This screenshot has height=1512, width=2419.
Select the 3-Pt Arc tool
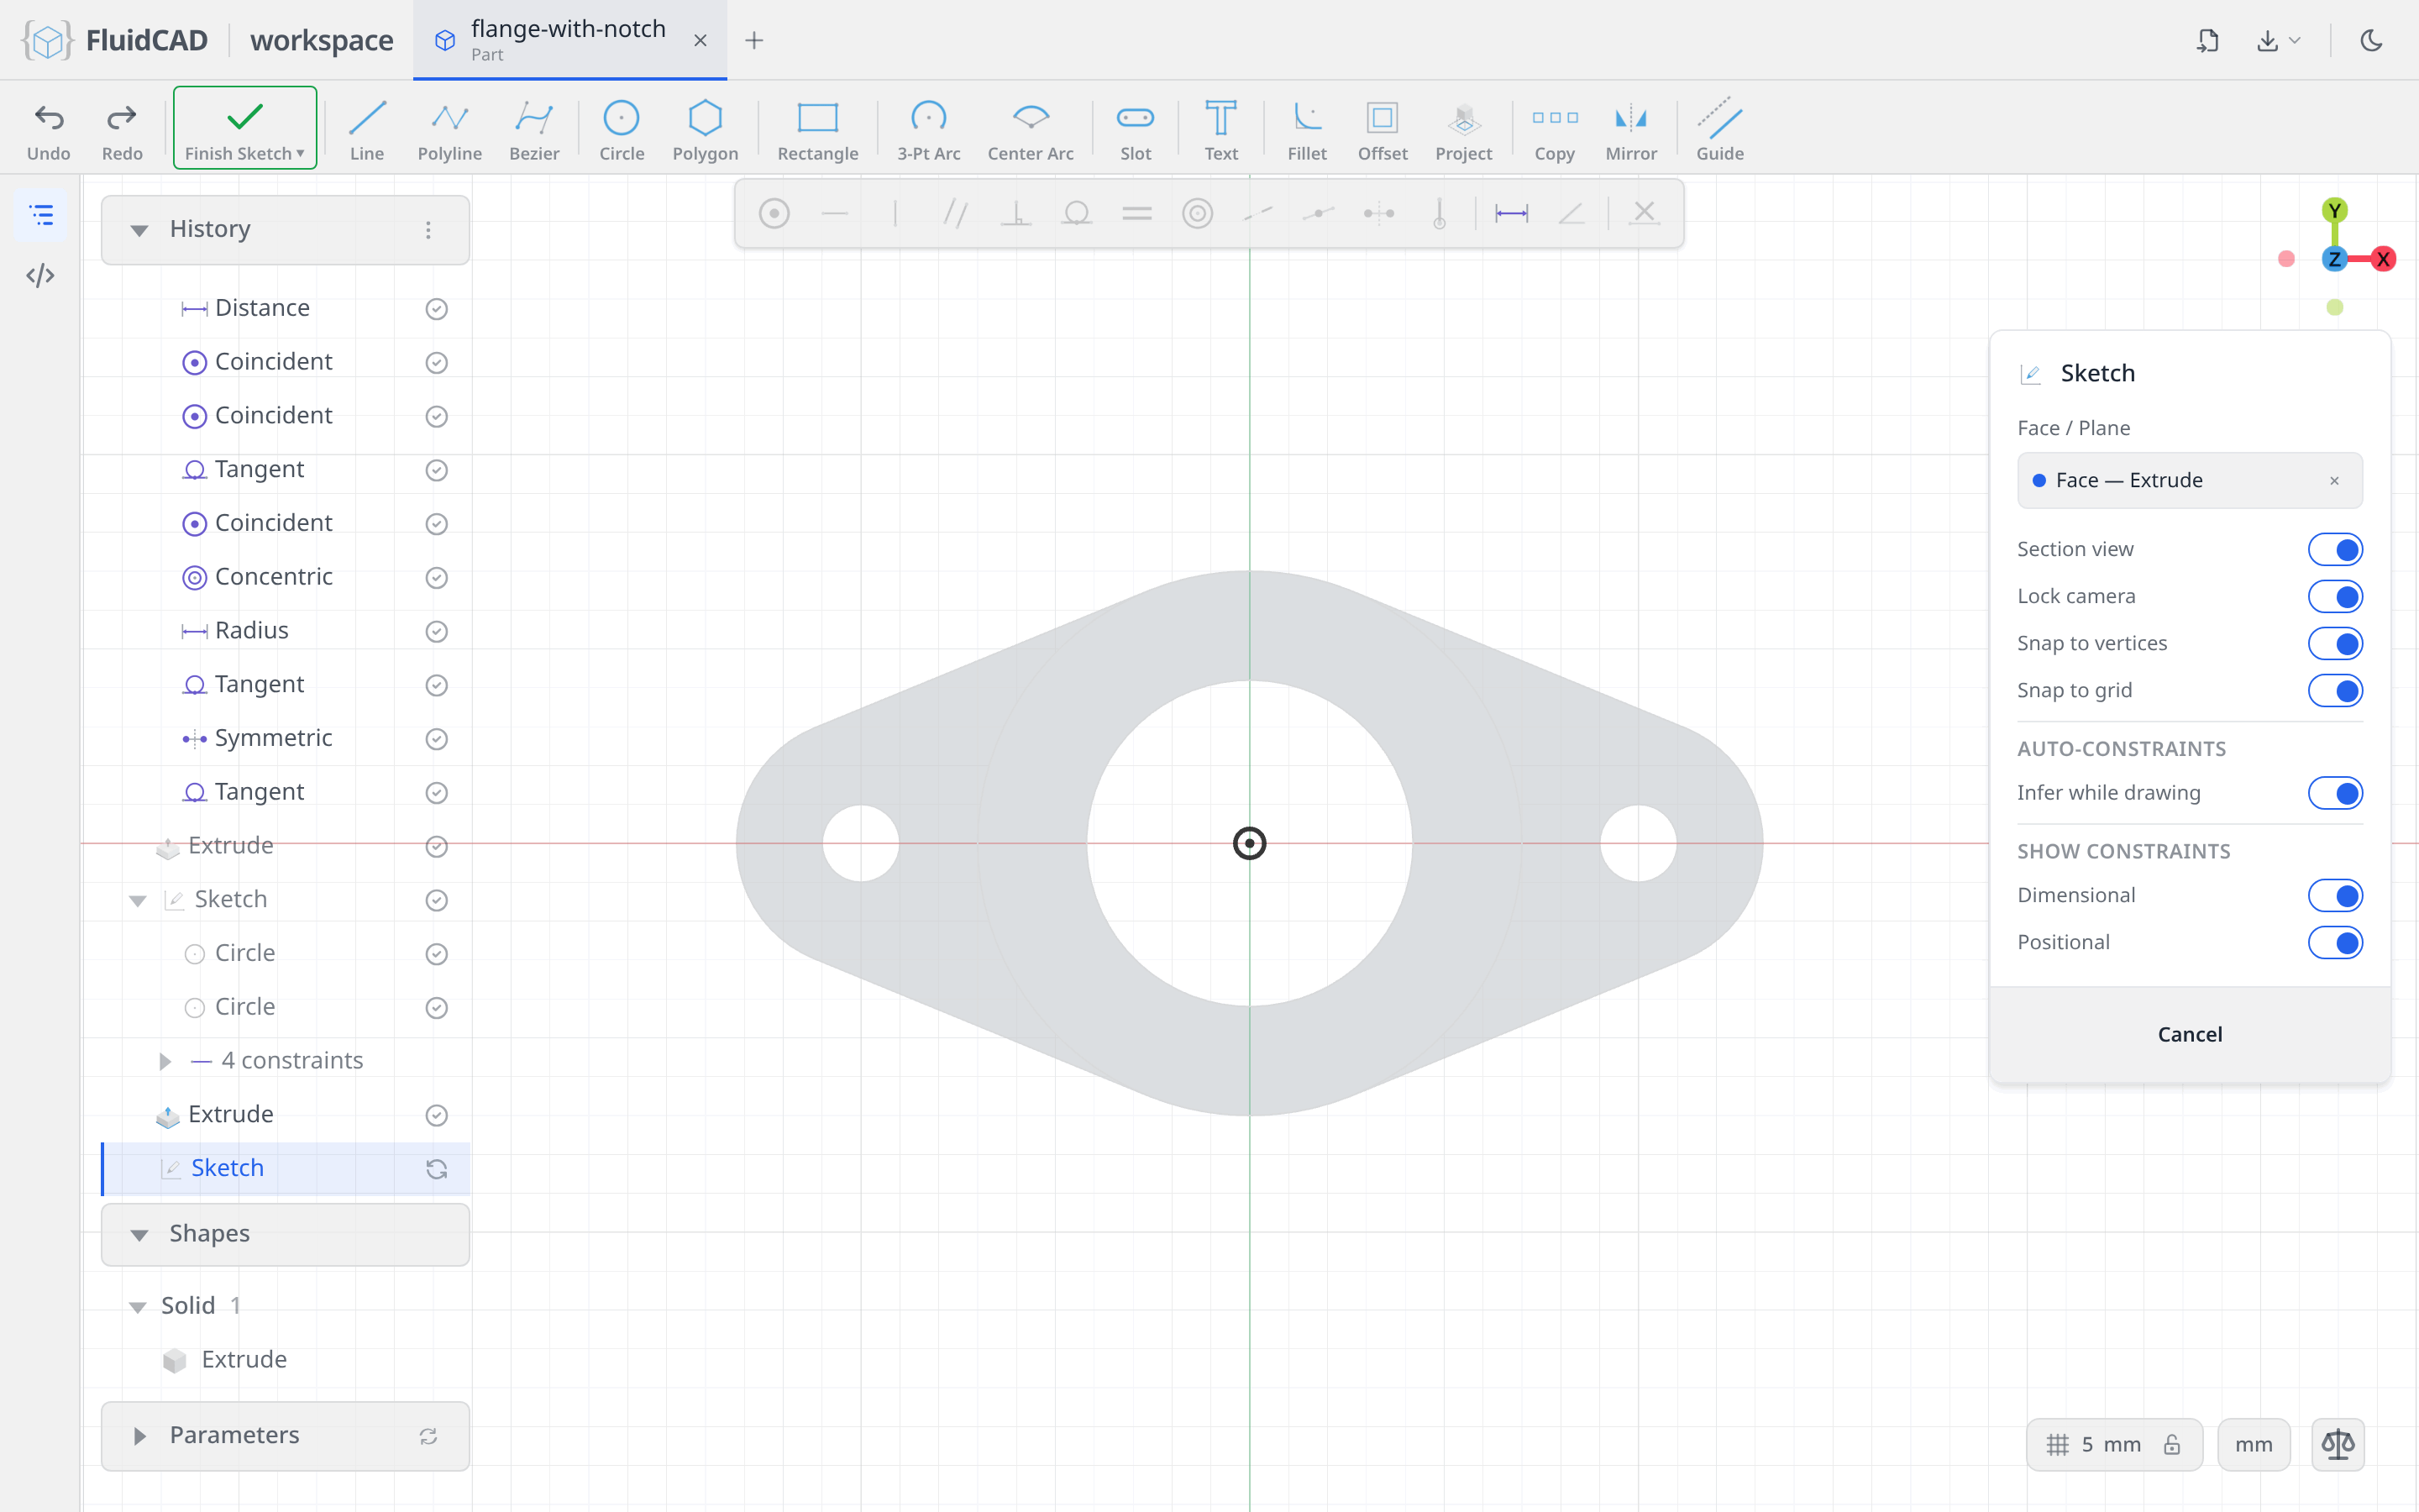point(929,130)
